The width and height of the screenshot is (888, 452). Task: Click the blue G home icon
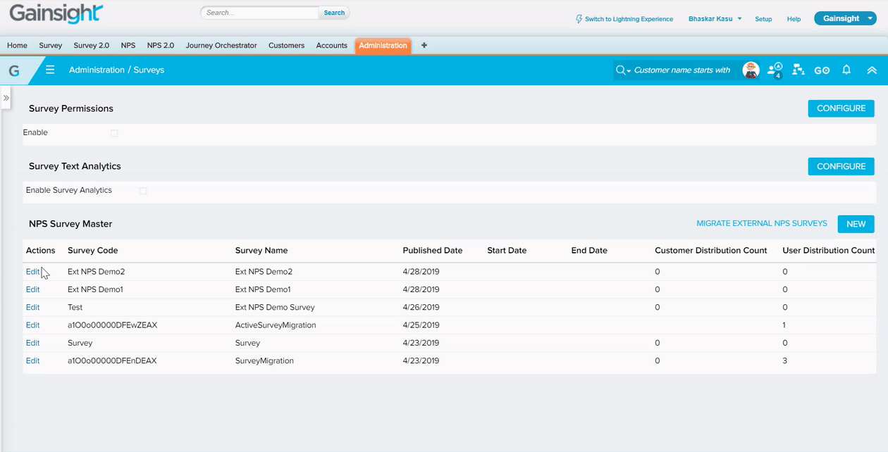(x=14, y=70)
